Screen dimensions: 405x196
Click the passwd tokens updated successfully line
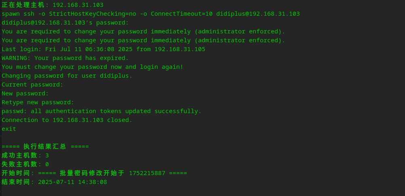tap(101, 111)
